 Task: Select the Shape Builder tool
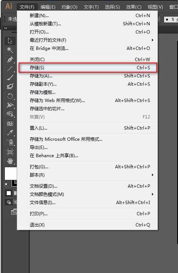pyautogui.click(x=10, y=114)
